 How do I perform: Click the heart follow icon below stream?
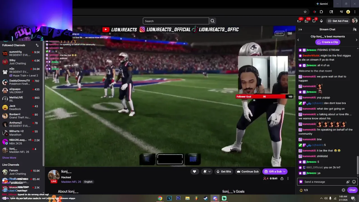[194, 171]
